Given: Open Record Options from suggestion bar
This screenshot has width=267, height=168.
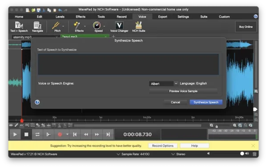Looking at the screenshot, I should 162,145.
